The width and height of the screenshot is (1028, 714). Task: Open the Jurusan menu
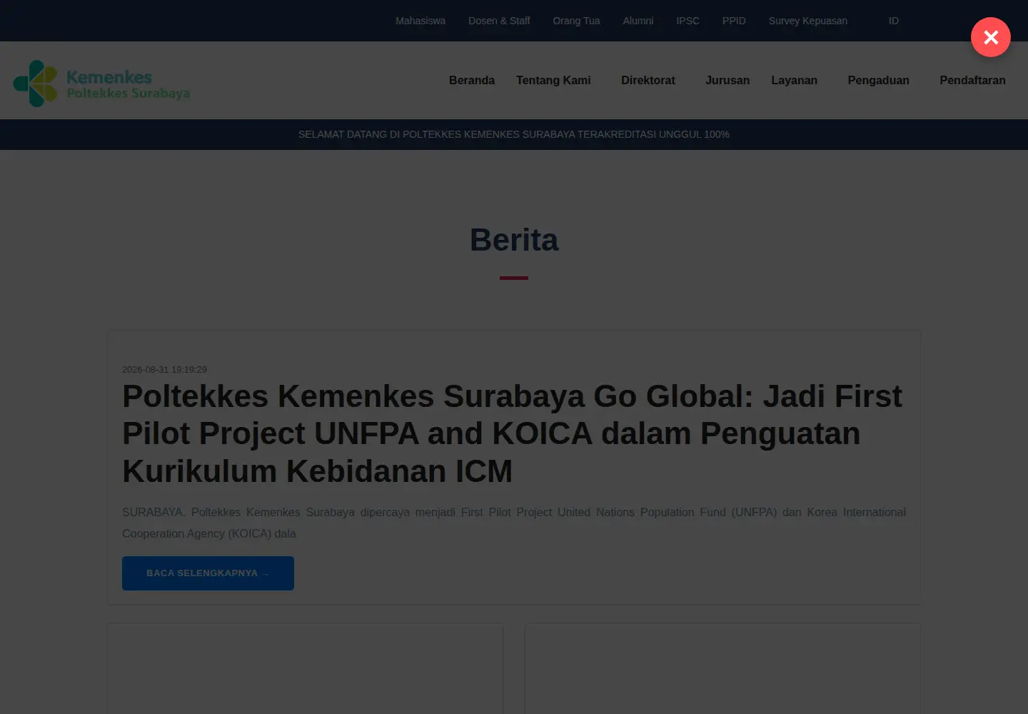[x=727, y=80]
